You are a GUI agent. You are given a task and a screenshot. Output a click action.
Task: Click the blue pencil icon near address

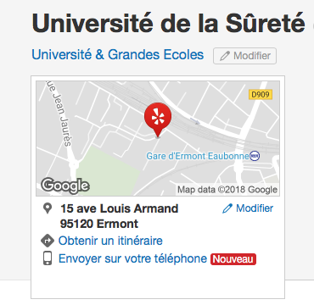pos(227,208)
